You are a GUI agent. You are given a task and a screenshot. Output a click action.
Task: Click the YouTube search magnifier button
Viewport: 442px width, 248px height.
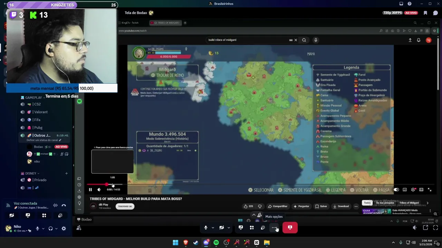pos(304,40)
